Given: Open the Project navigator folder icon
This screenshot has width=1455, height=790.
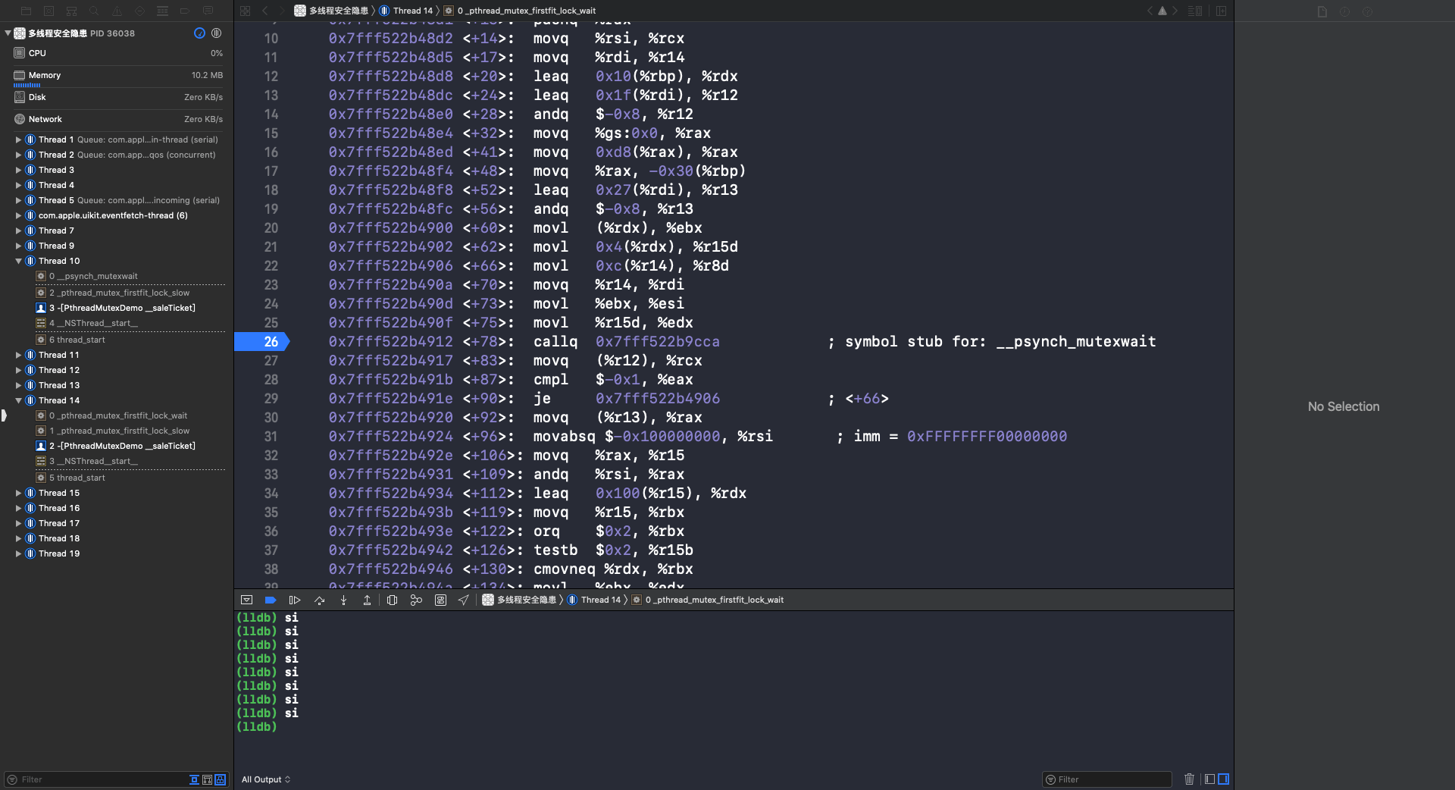Looking at the screenshot, I should tap(26, 11).
